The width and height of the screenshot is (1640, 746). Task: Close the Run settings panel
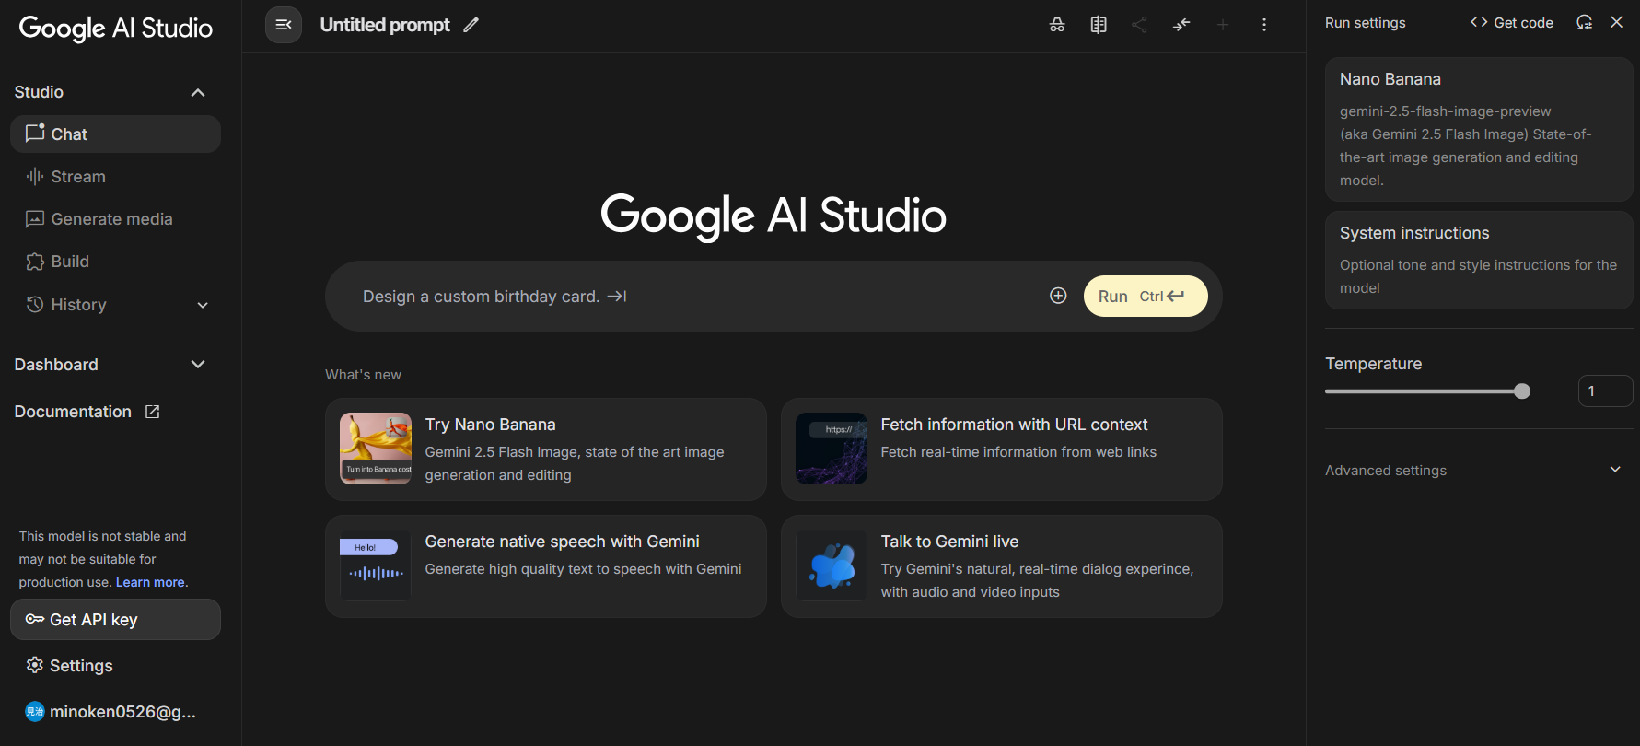point(1617,22)
